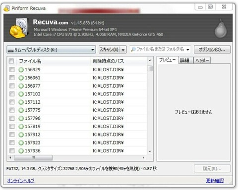Screen dimensions: 238x190
Task: Click green status icon for file 157819
Action: (x=21, y=127)
